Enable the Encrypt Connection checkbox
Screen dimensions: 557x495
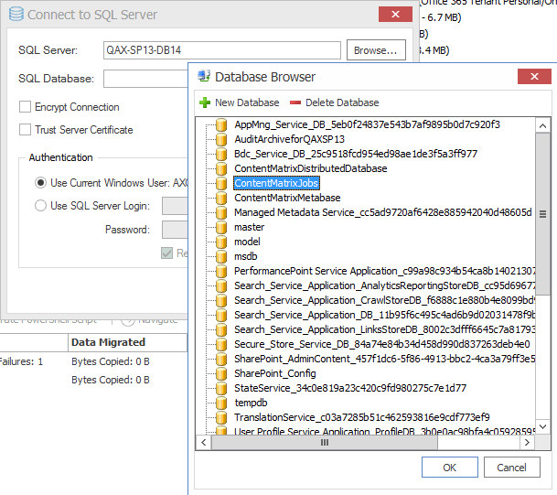click(25, 107)
